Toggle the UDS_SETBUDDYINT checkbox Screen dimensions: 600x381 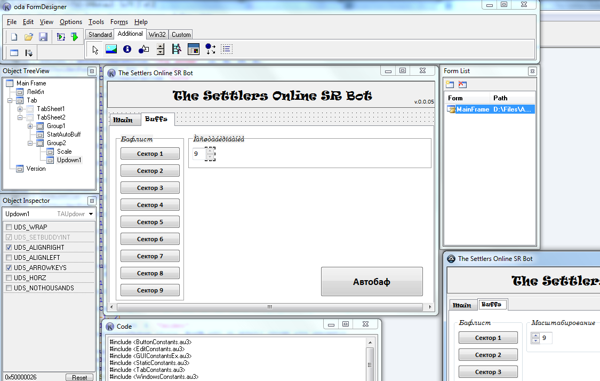coord(9,237)
